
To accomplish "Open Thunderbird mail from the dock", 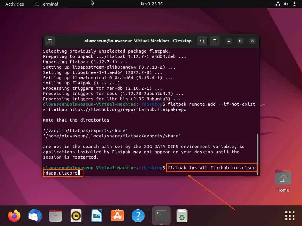I will pos(35,216).
